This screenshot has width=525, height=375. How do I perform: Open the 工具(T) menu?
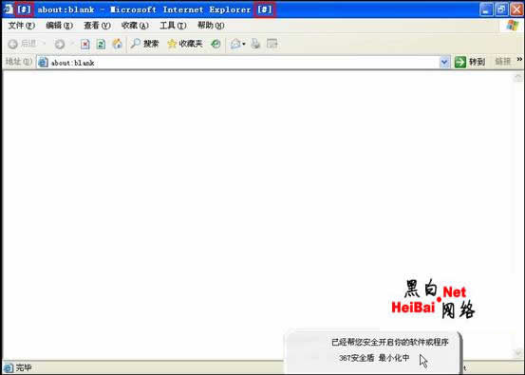[173, 26]
